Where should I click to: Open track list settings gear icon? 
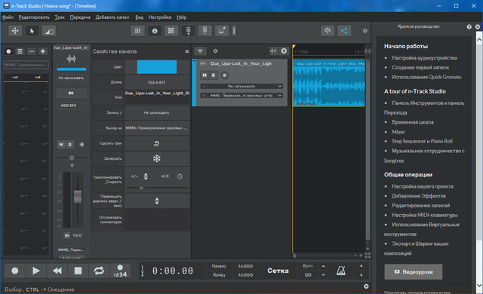[x=215, y=51]
